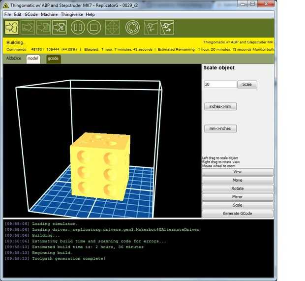The height and width of the screenshot is (281, 305).
Task: Click the 'Elapsed' time status text
Action: tap(118, 49)
